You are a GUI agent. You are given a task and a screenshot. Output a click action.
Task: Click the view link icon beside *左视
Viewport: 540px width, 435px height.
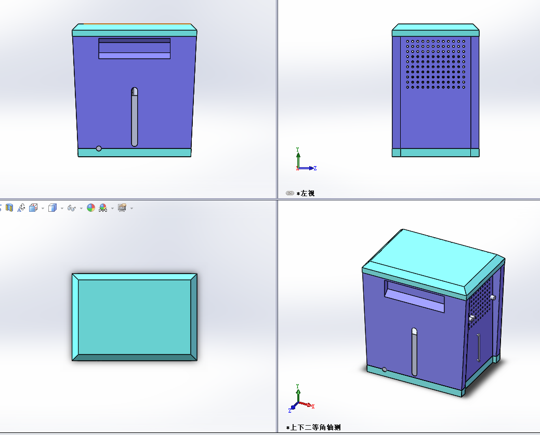click(290, 193)
